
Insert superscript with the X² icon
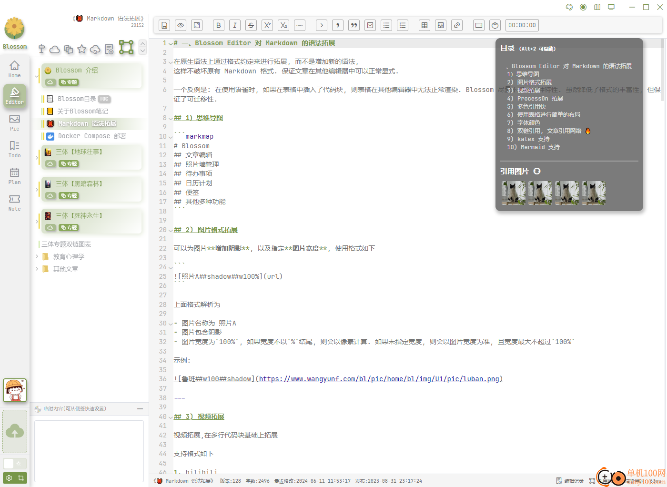267,25
